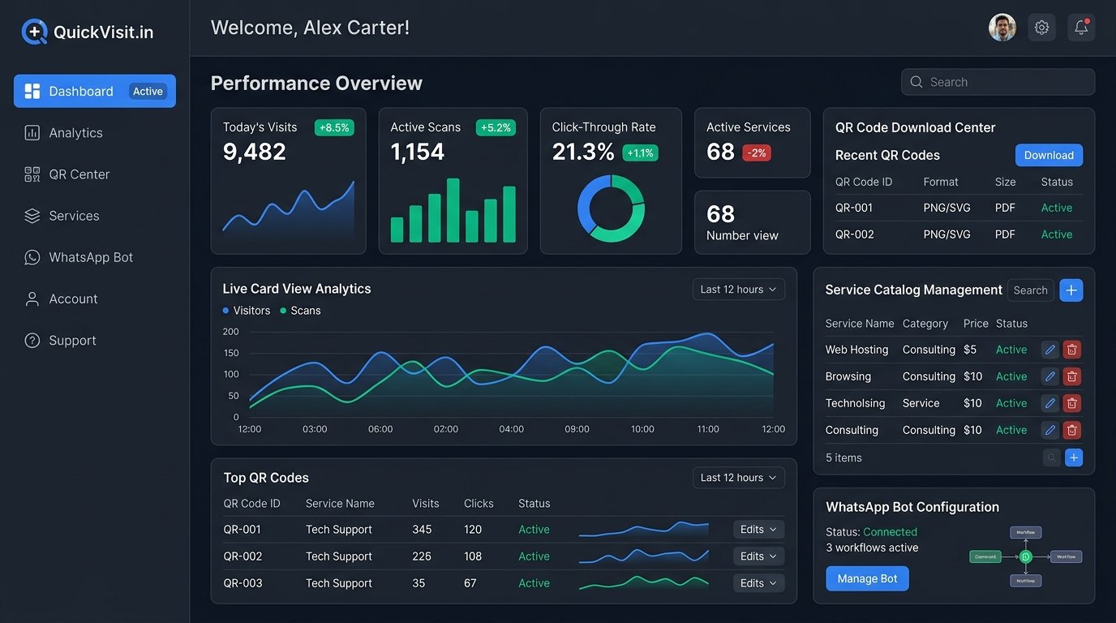
Task: Click the Manage Bot button
Action: [x=867, y=578]
